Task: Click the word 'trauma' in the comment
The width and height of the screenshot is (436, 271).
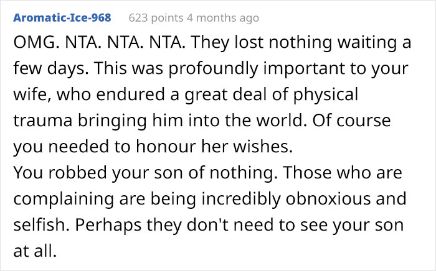Action: (x=43, y=121)
